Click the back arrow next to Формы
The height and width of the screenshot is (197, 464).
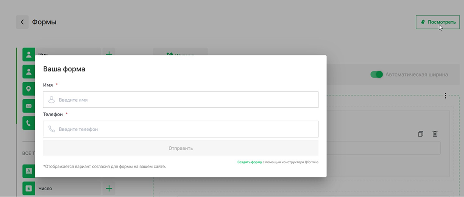(x=22, y=22)
